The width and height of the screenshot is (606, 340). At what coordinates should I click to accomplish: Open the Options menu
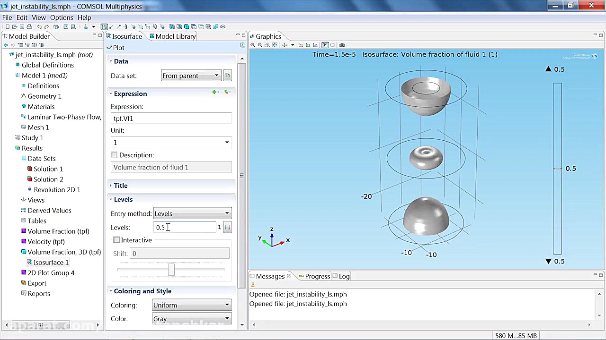coord(62,17)
